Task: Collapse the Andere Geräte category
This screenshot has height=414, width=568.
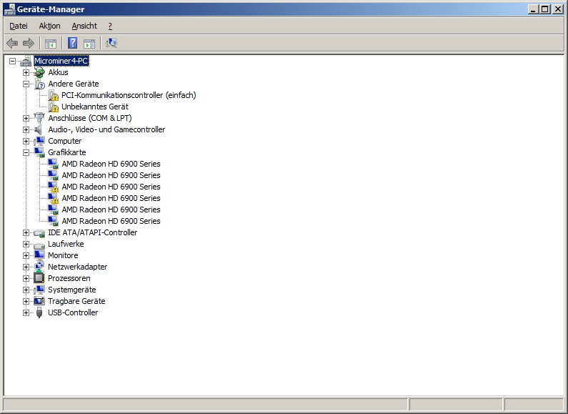Action: click(x=26, y=84)
